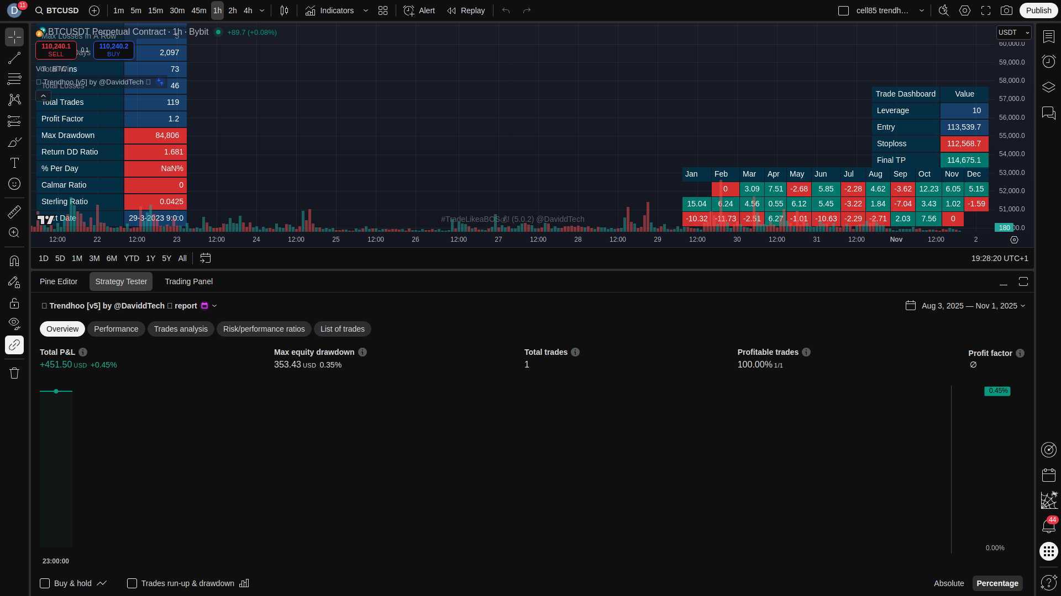This screenshot has width=1061, height=596.
Task: Switch to the Pine Editor tab
Action: pos(59,281)
